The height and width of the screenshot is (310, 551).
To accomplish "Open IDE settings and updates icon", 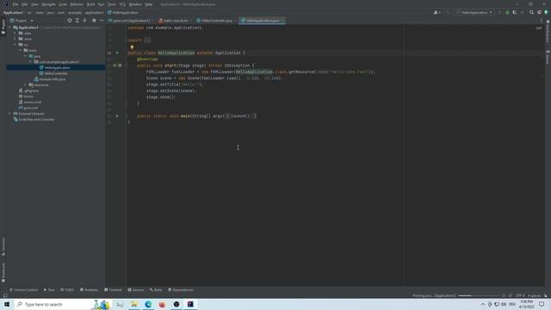I will tap(539, 12).
